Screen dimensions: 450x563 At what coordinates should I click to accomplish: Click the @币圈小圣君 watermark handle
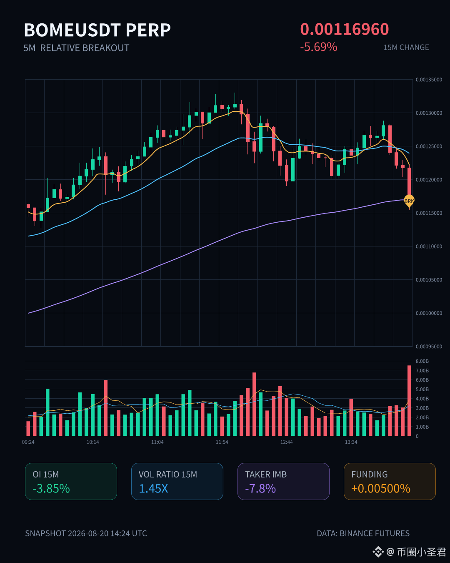click(x=416, y=552)
